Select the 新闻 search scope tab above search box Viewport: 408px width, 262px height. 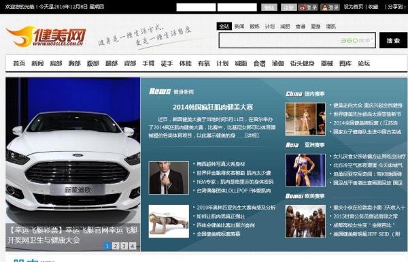coord(239,27)
